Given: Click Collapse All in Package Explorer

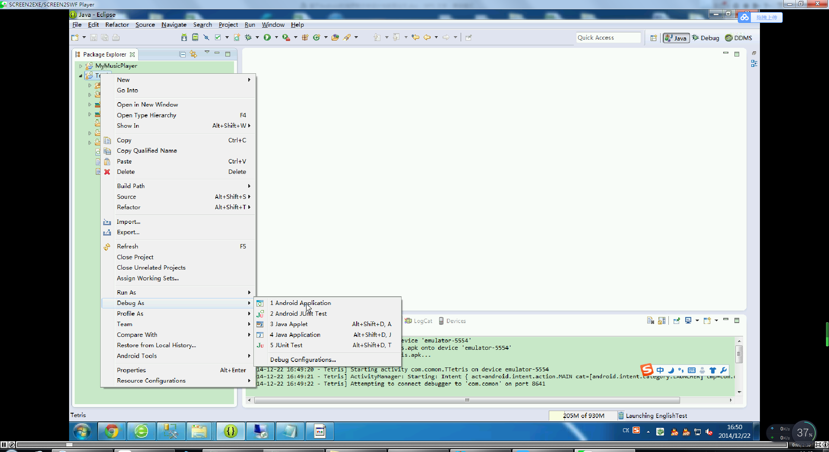Looking at the screenshot, I should [x=183, y=54].
